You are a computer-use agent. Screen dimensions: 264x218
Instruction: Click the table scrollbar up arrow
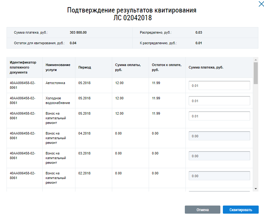pos(256,60)
